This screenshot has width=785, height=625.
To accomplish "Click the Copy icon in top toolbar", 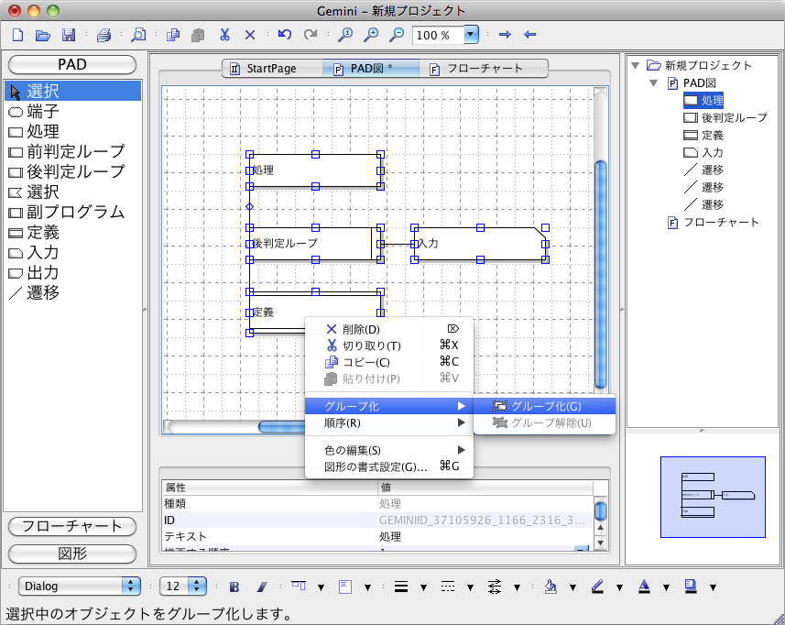I will (173, 35).
